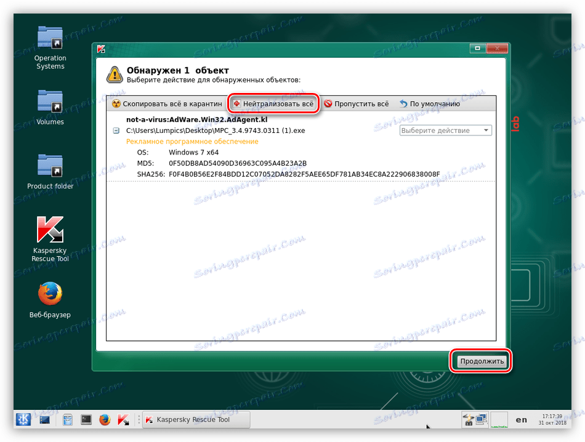The height and width of the screenshot is (442, 585).
Task: Open the KDE application launcher menu
Action: click(x=23, y=420)
